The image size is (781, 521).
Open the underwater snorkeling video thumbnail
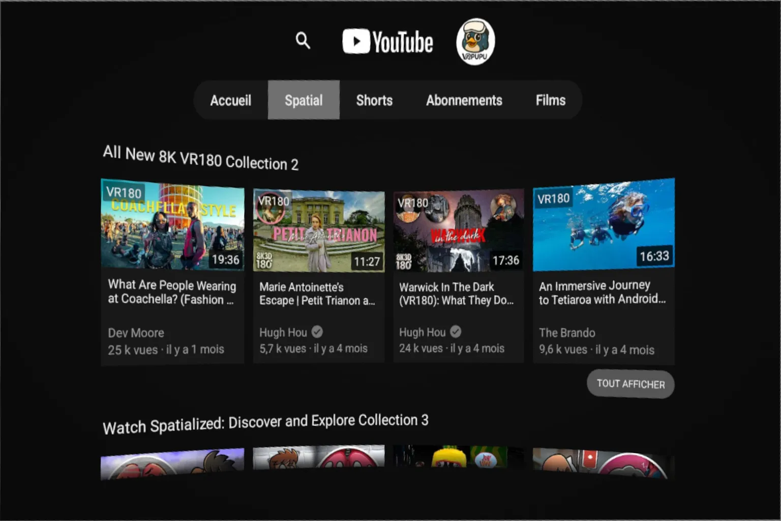[x=604, y=224]
